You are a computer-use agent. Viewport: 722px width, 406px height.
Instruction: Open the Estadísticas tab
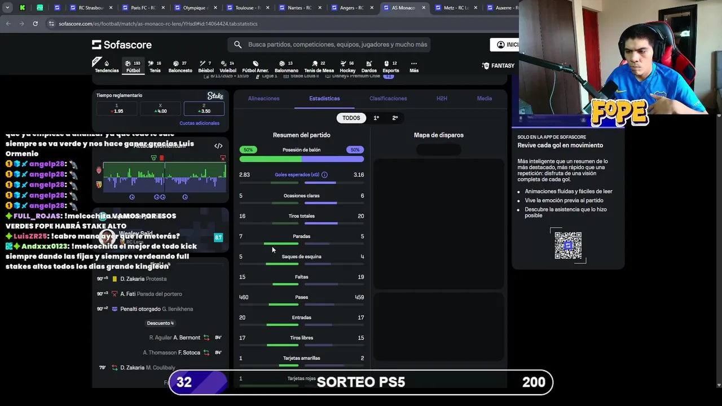pos(324,99)
